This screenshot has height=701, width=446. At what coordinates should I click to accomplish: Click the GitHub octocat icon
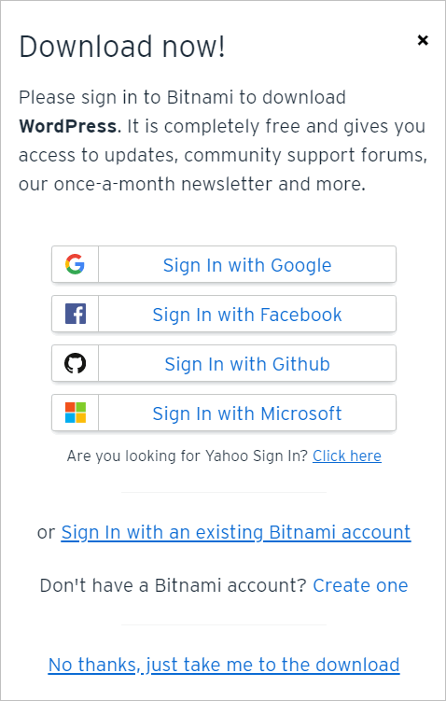[75, 363]
